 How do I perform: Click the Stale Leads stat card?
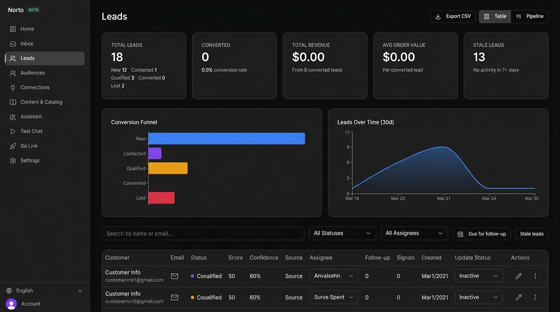click(x=506, y=66)
